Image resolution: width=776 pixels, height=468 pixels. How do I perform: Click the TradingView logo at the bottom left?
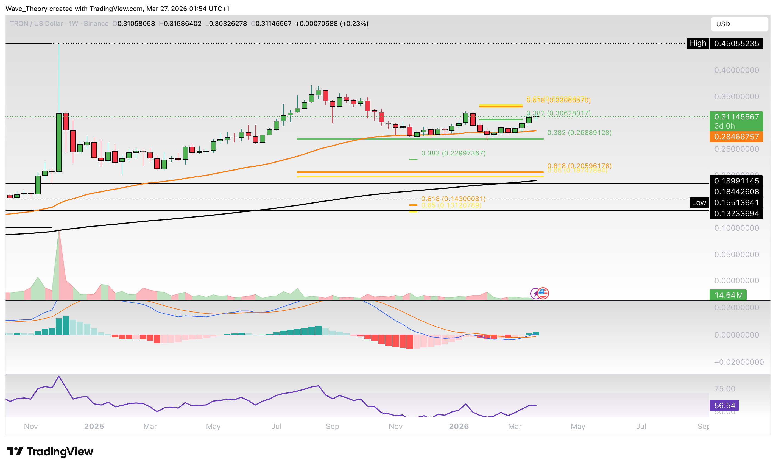click(x=50, y=451)
